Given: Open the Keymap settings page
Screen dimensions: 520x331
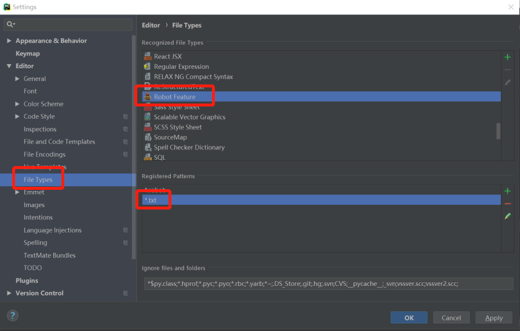Looking at the screenshot, I should tap(28, 54).
